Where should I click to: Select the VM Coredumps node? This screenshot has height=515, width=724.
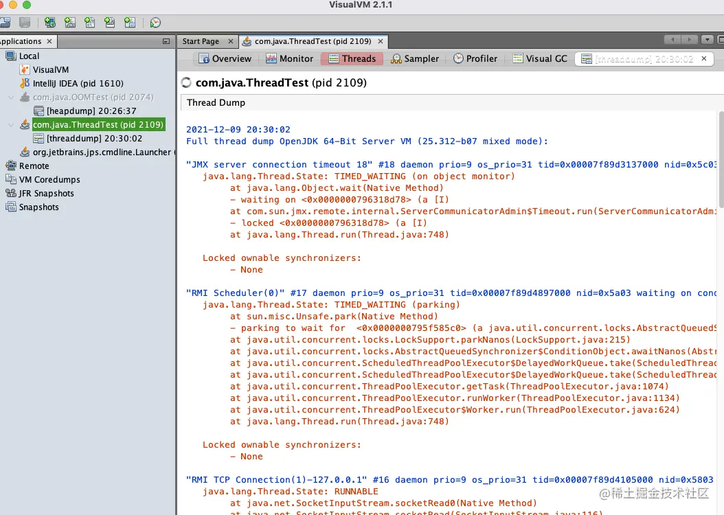[49, 179]
